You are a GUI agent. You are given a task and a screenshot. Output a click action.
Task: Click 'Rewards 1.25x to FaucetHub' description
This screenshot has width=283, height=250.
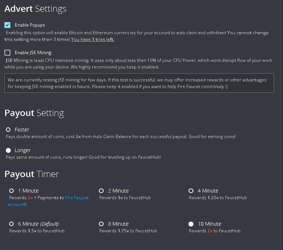pos(218,198)
